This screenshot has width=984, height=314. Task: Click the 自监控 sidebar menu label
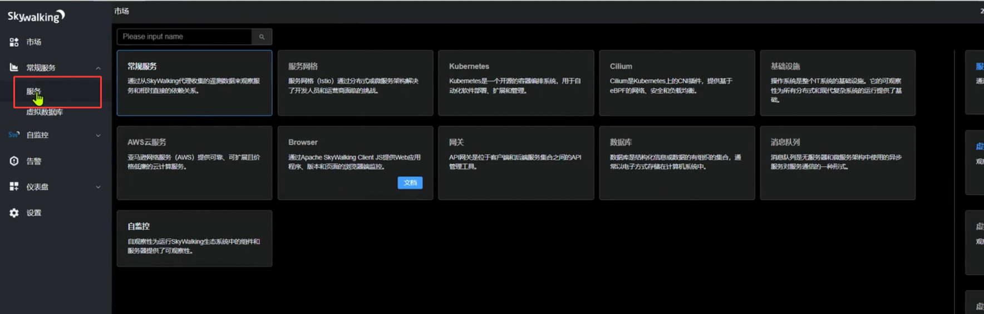click(37, 135)
